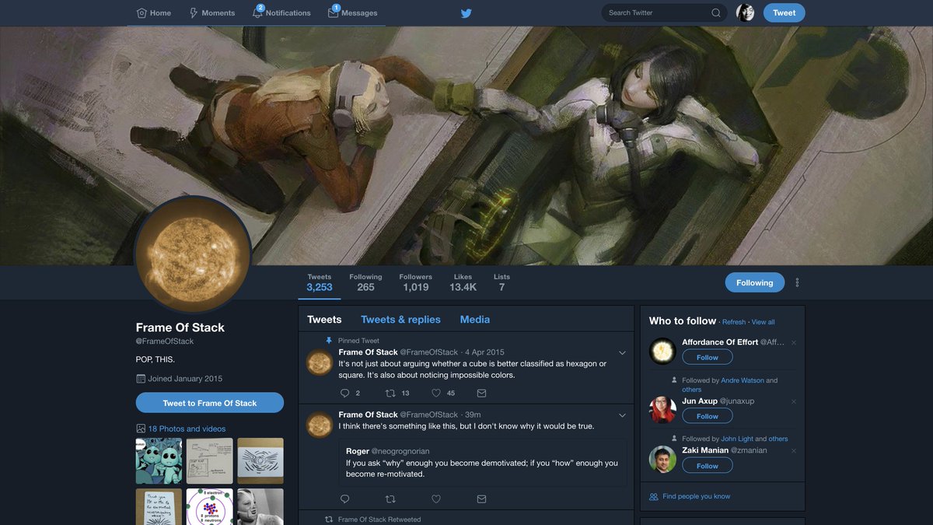The width and height of the screenshot is (933, 525).
Task: Dismiss Jun Axup suggestion
Action: [794, 401]
